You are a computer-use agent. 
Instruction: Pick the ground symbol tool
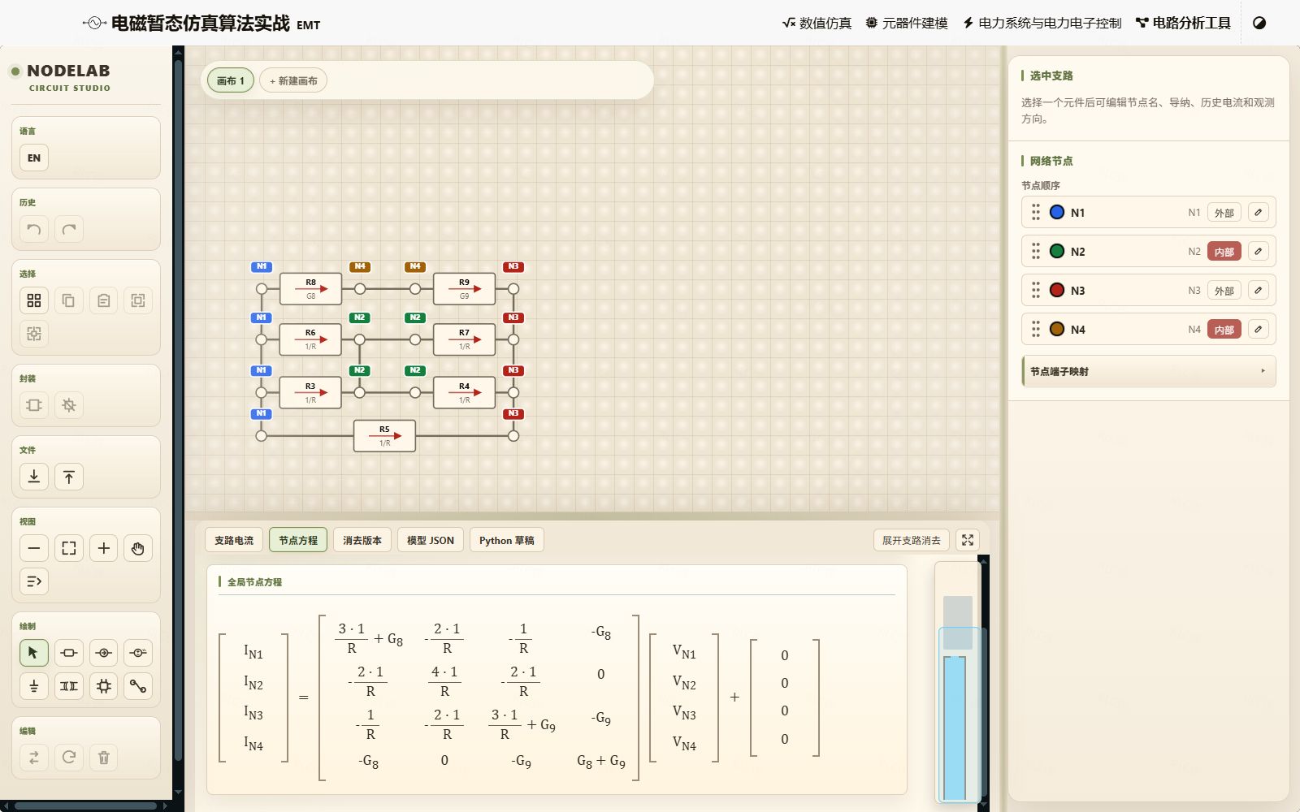(34, 687)
